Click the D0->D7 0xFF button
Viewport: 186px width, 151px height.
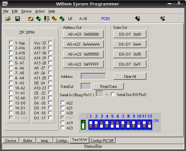(130, 64)
